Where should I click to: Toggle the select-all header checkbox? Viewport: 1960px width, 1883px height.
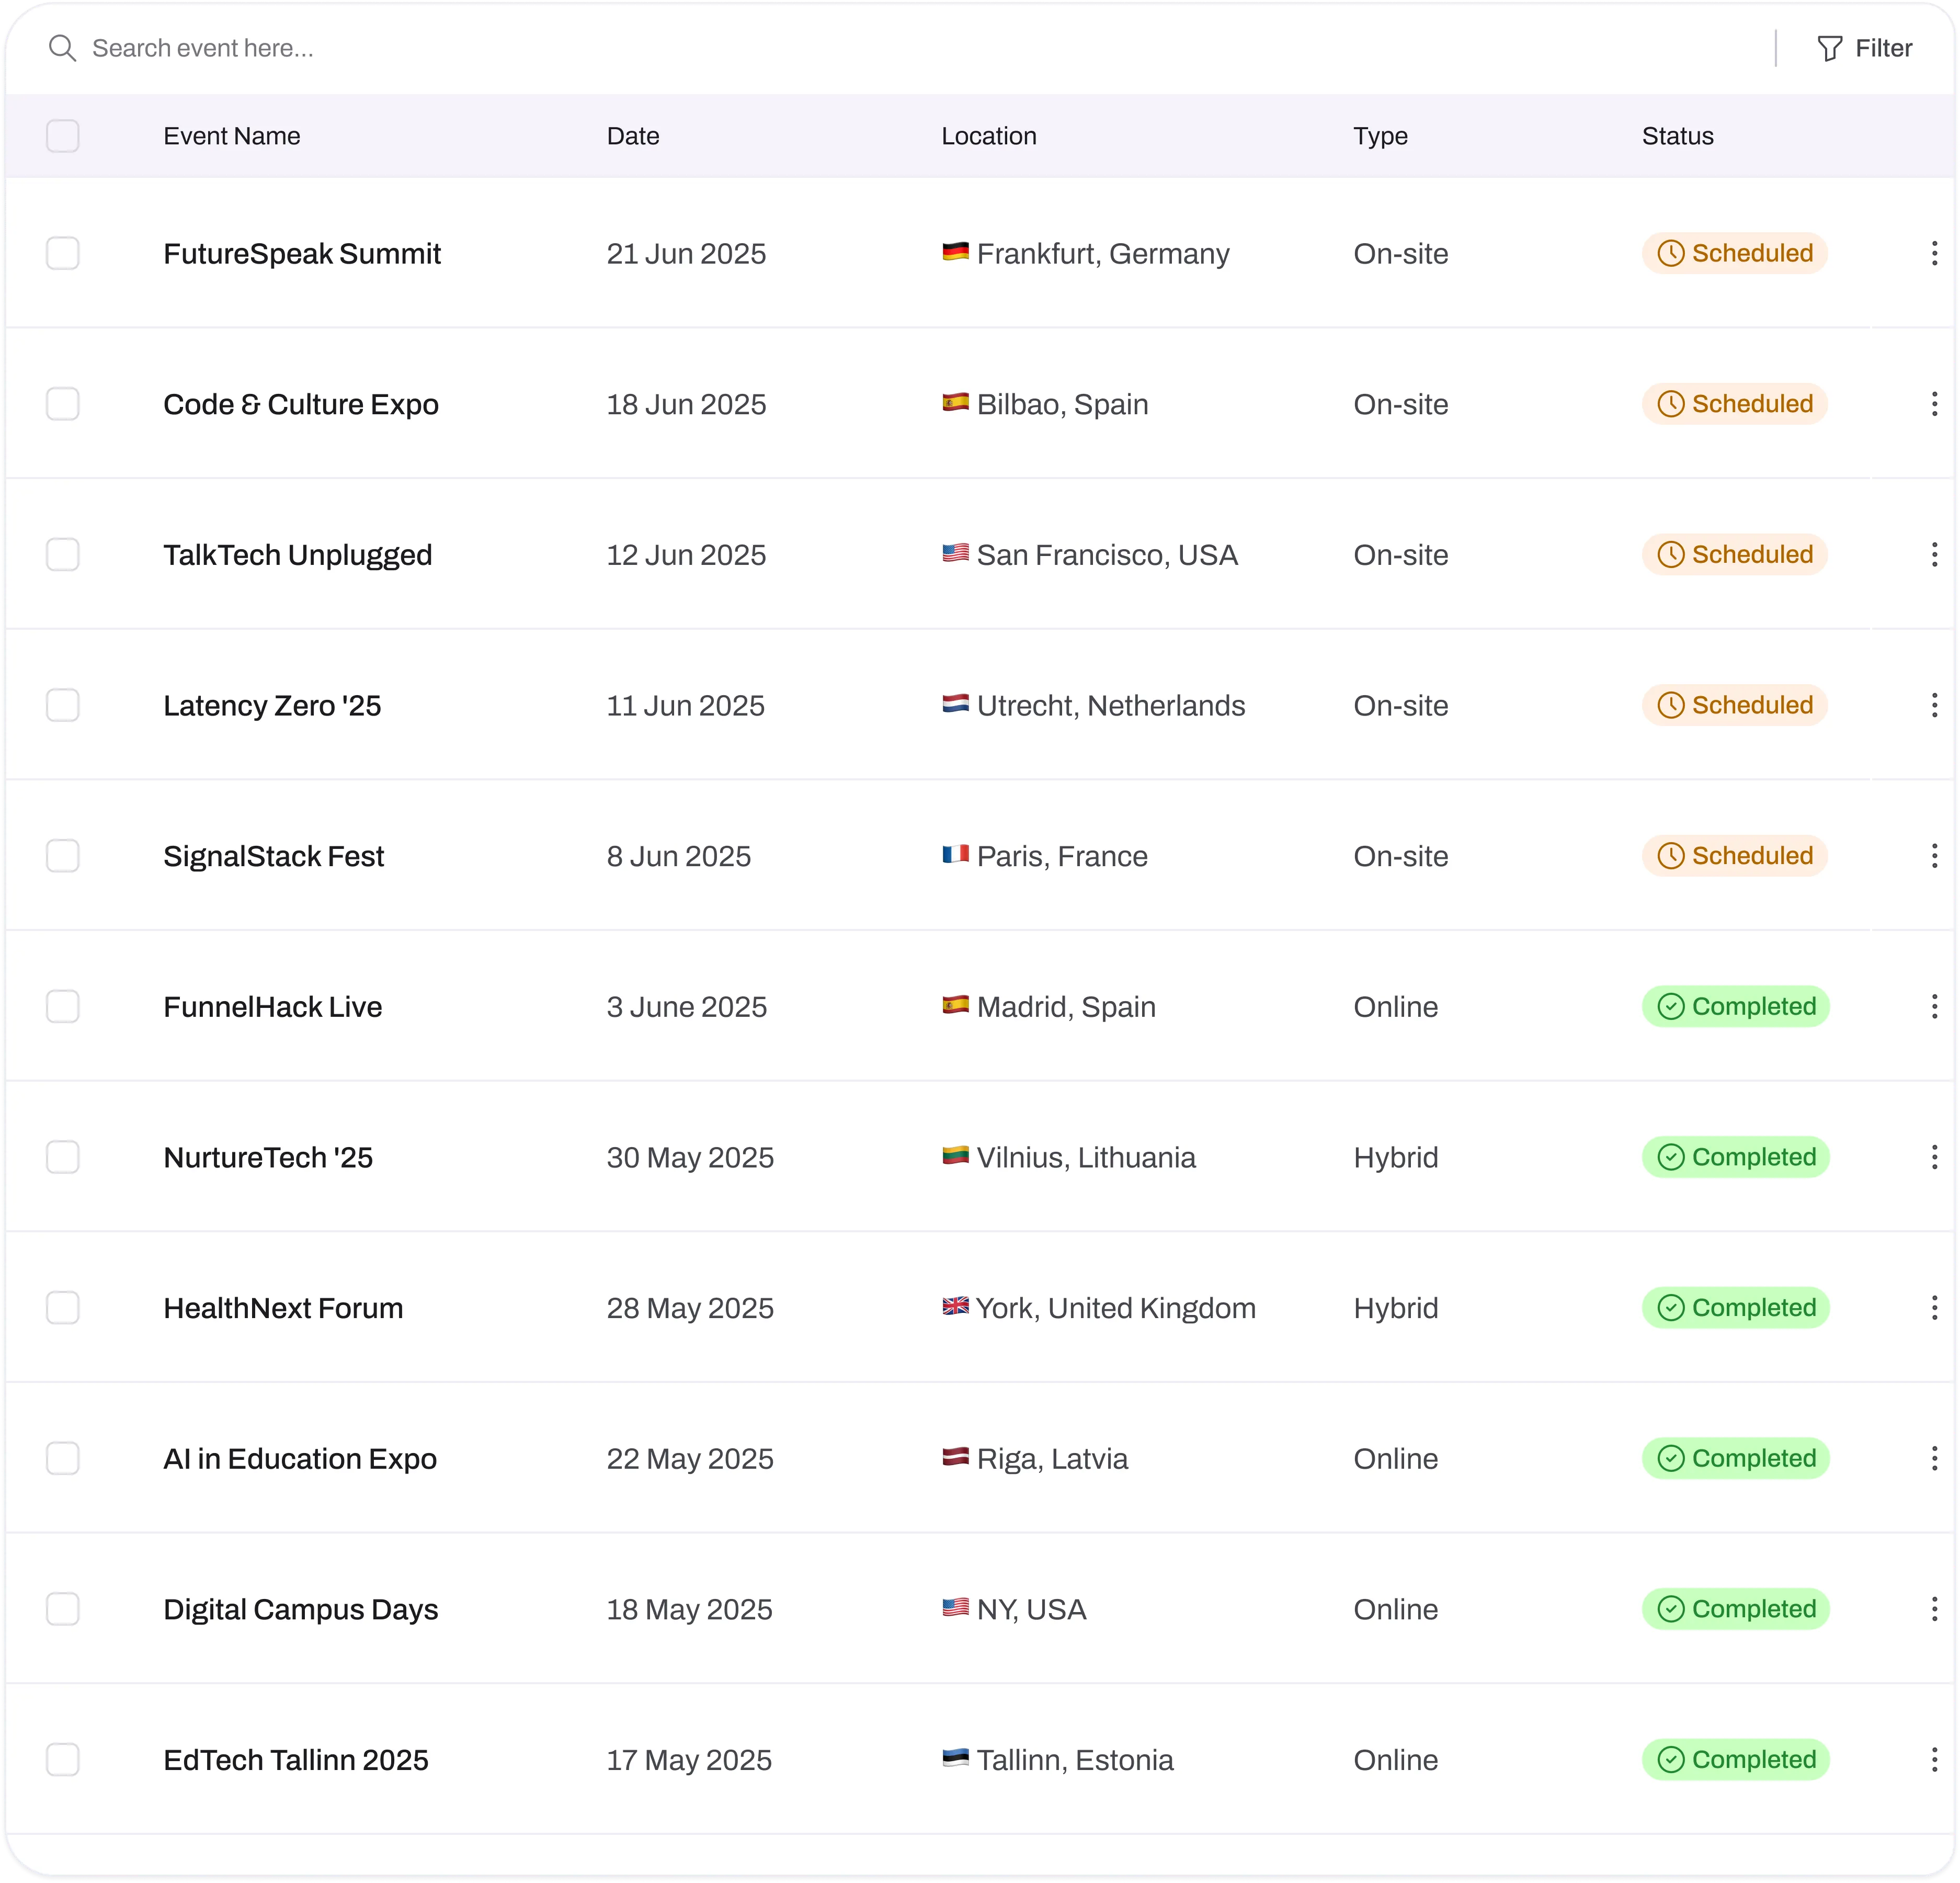click(x=63, y=136)
